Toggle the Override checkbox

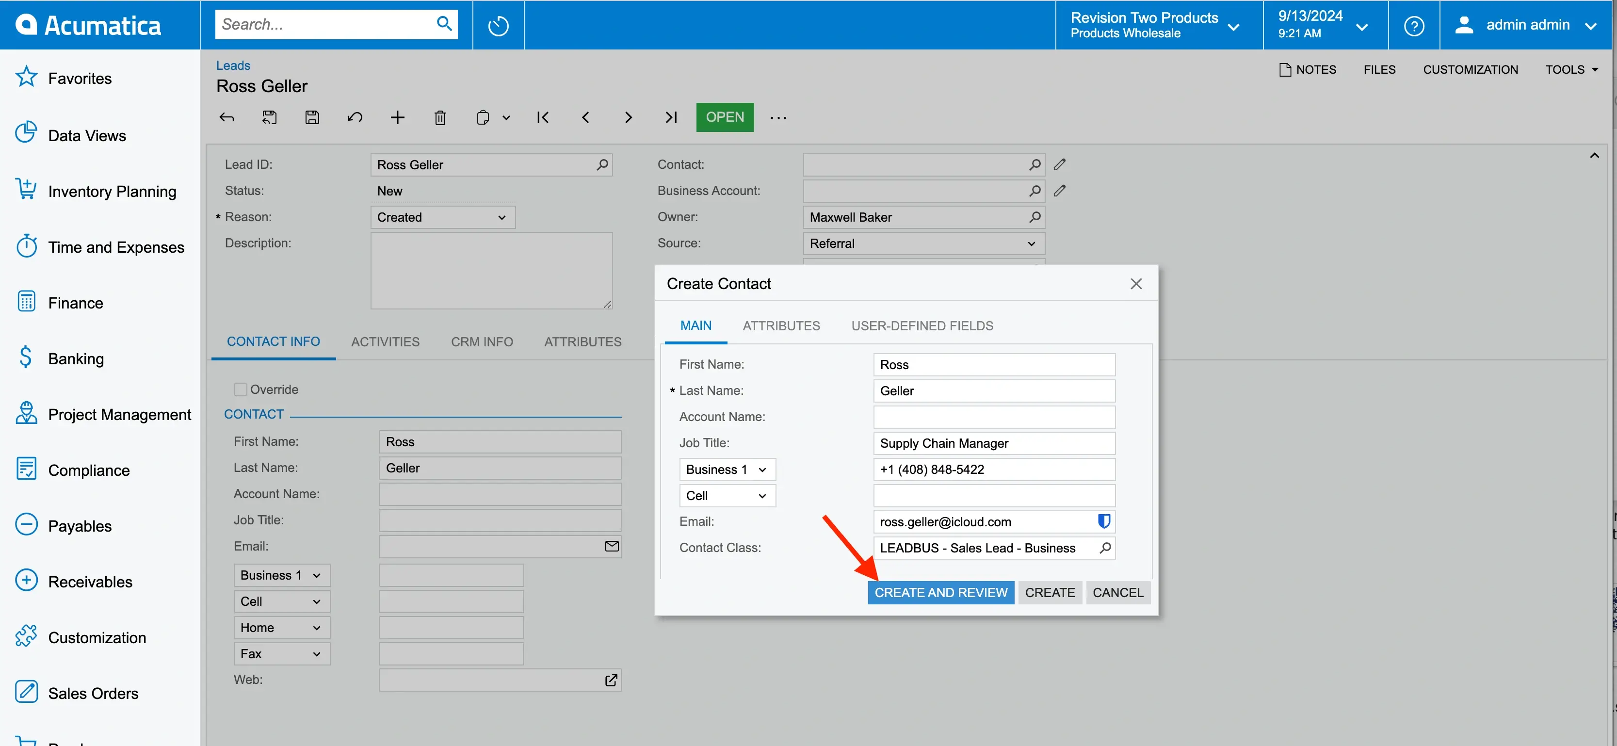239,389
